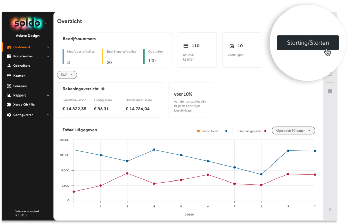Click the blue data point at day 8
Viewport: 349px width, 224px height.
261,174
